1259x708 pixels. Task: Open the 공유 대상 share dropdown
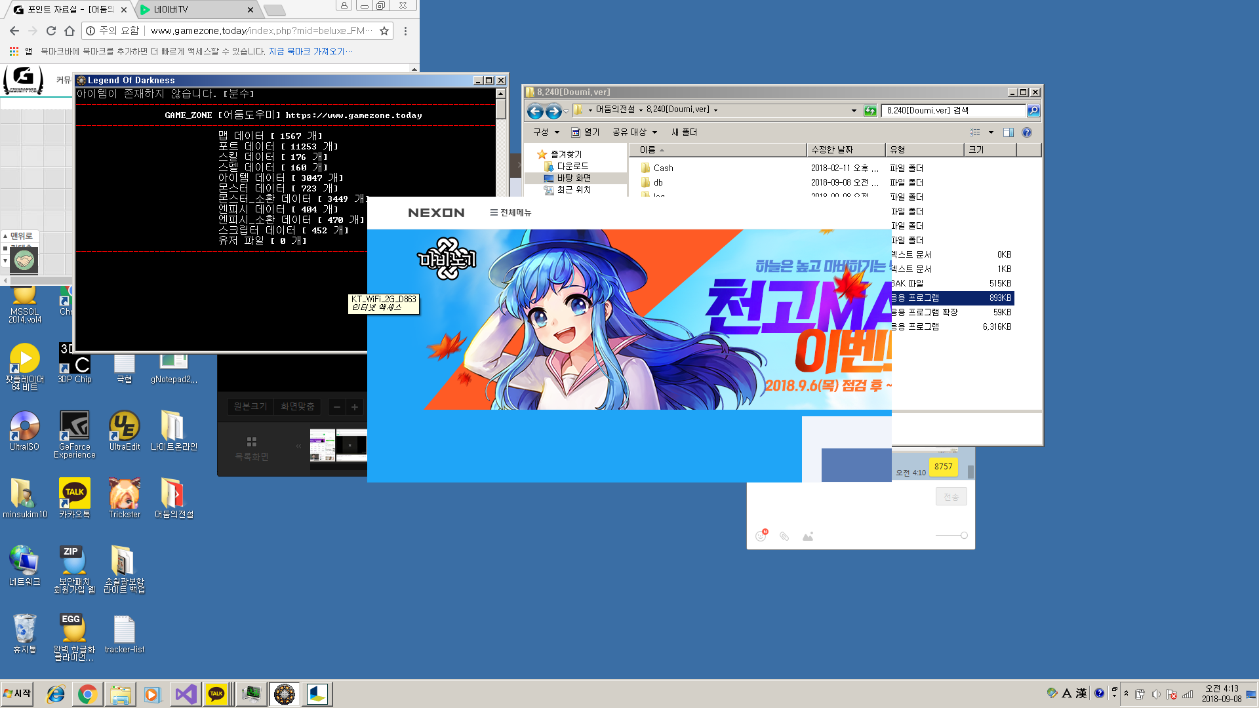634,132
